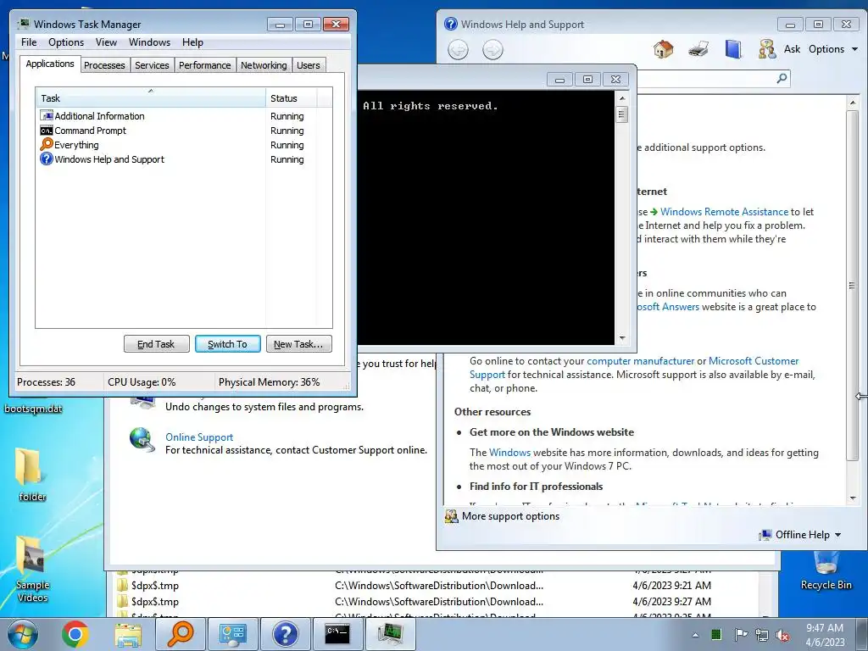Switch to the Users tab

tap(308, 65)
